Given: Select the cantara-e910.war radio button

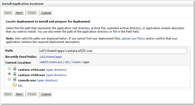Looking at the screenshot, I should click(x=9, y=68).
